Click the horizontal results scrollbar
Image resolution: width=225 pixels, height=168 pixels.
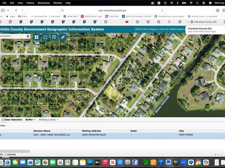click(x=15, y=151)
